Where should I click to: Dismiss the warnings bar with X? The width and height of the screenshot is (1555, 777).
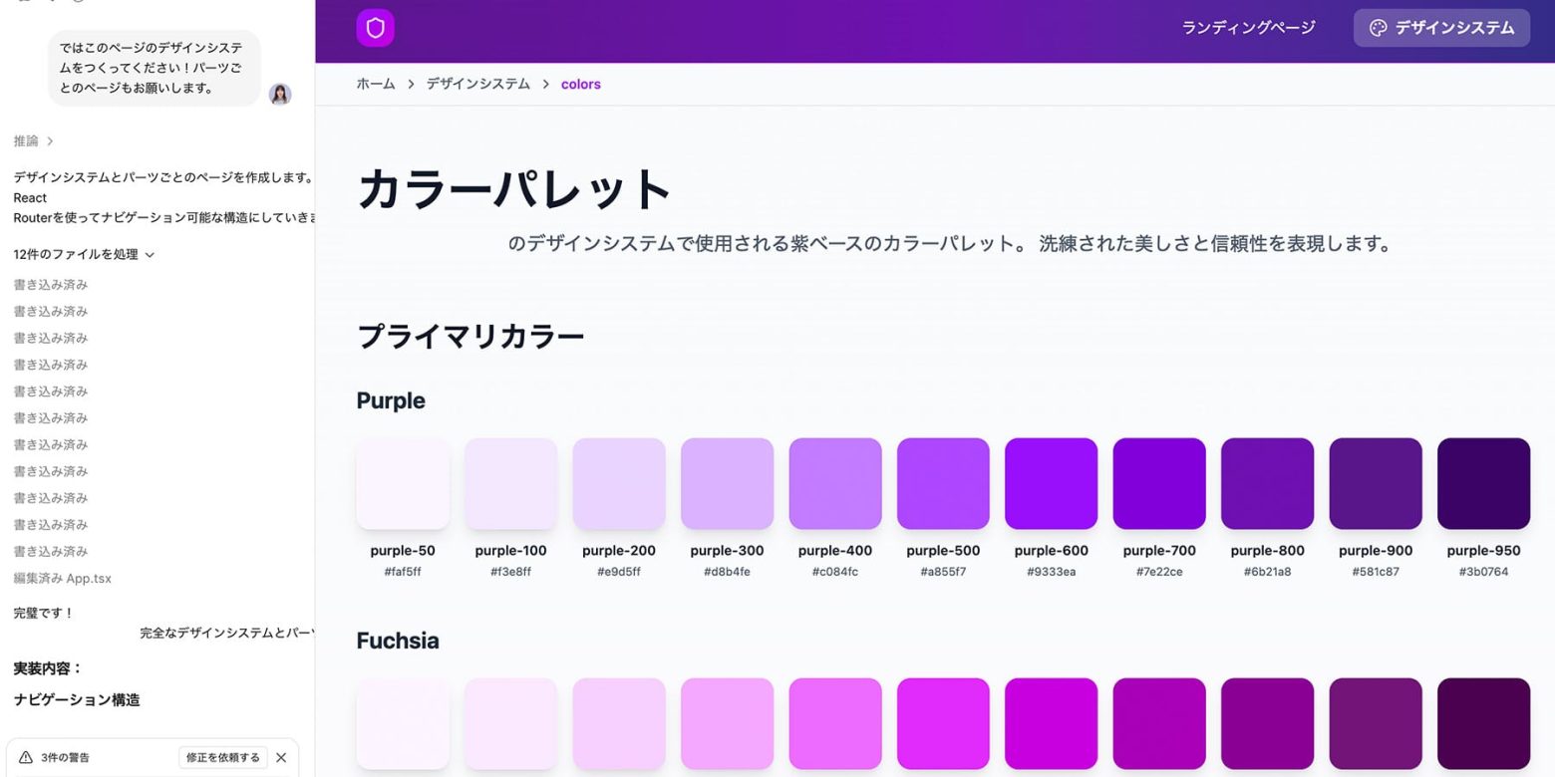281,757
